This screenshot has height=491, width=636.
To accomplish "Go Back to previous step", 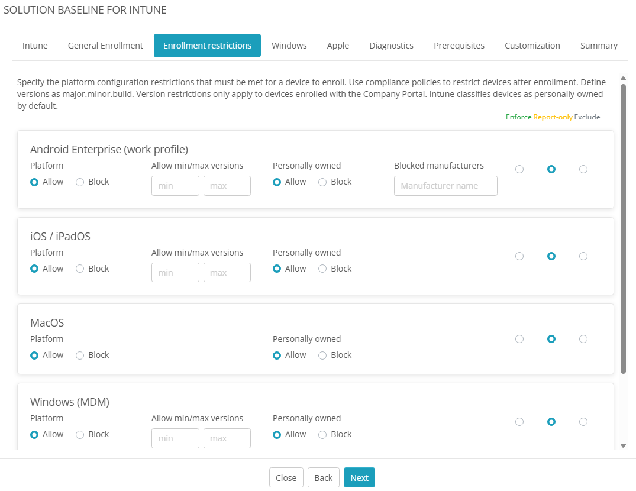I will pyautogui.click(x=323, y=477).
